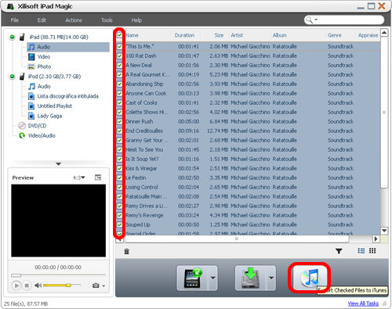The width and height of the screenshot is (392, 309).
Task: Switch to list view mode
Action: tap(361, 251)
